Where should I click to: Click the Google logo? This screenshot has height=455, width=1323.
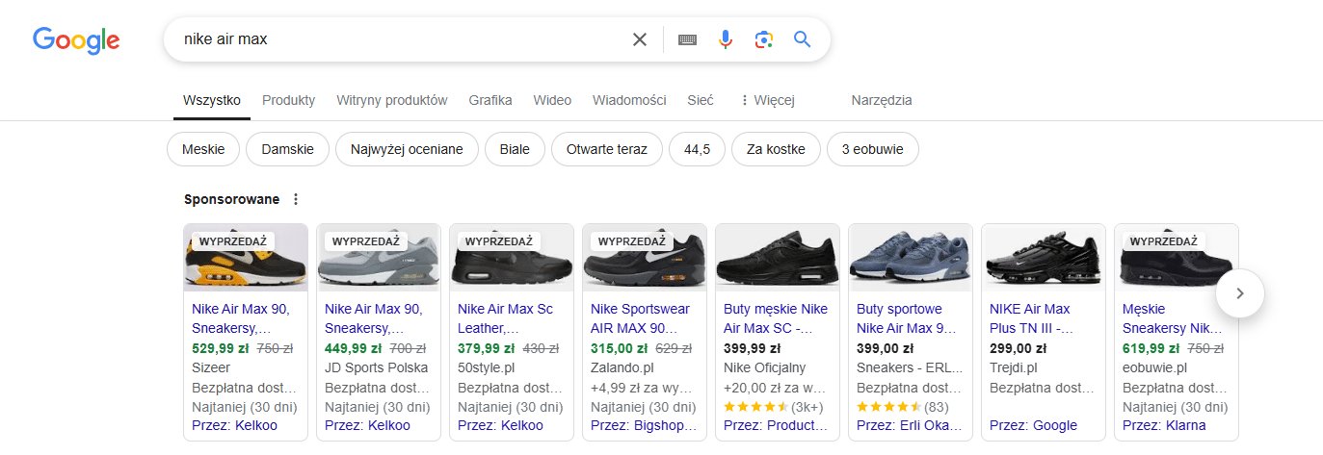click(x=76, y=39)
